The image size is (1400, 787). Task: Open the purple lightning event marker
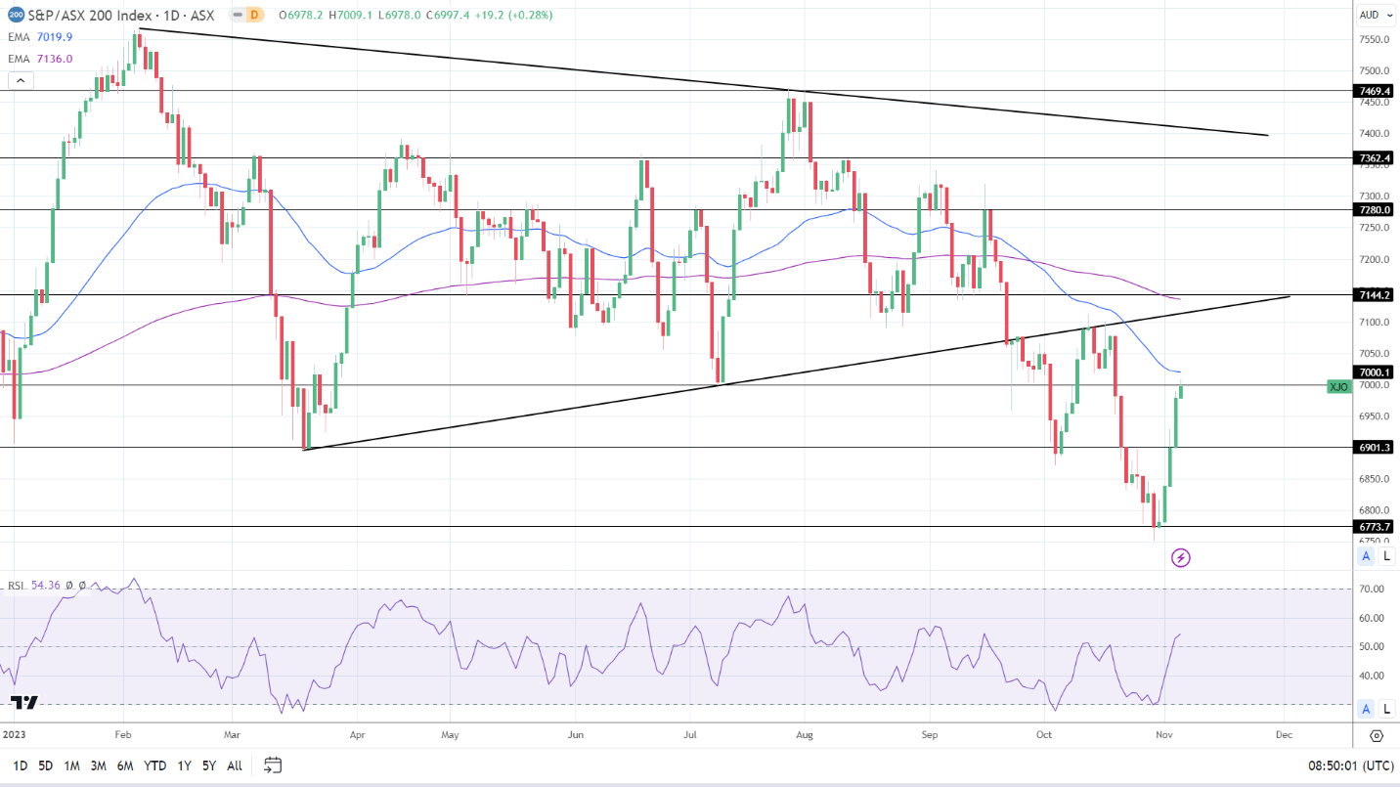coord(1181,558)
